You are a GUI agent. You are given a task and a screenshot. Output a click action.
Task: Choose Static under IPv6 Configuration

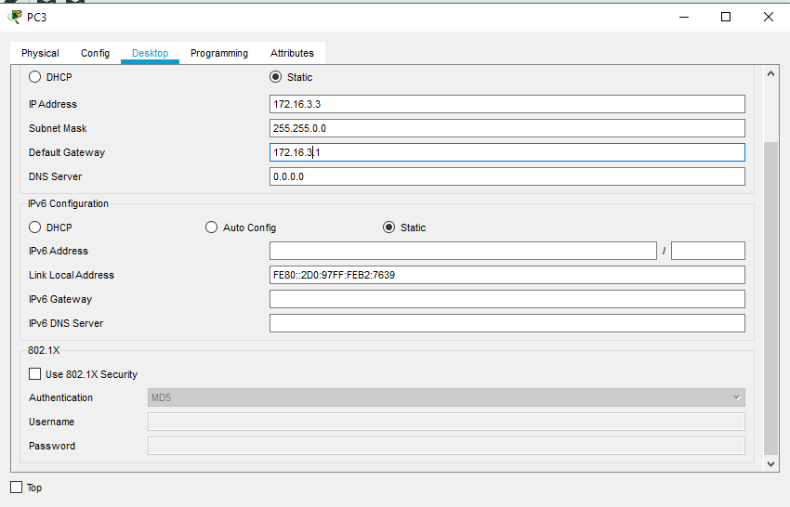(x=388, y=227)
